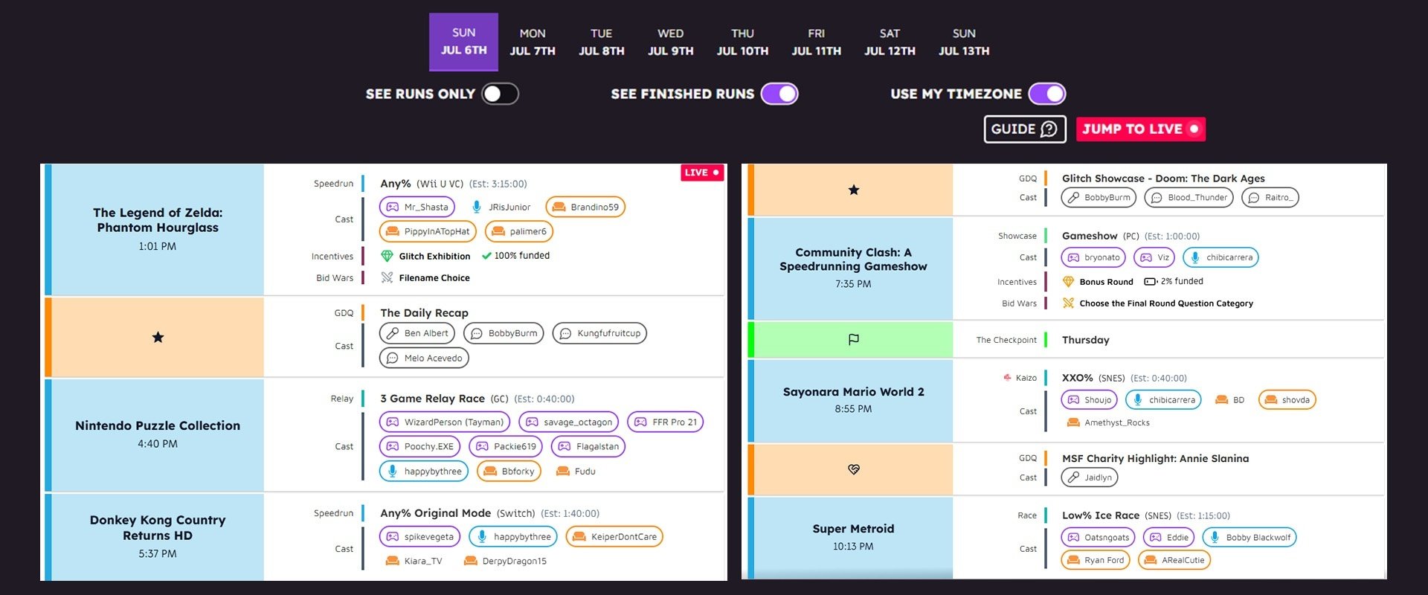The height and width of the screenshot is (595, 1428).
Task: Click FFR Pro 21 runner chip
Action: (666, 422)
